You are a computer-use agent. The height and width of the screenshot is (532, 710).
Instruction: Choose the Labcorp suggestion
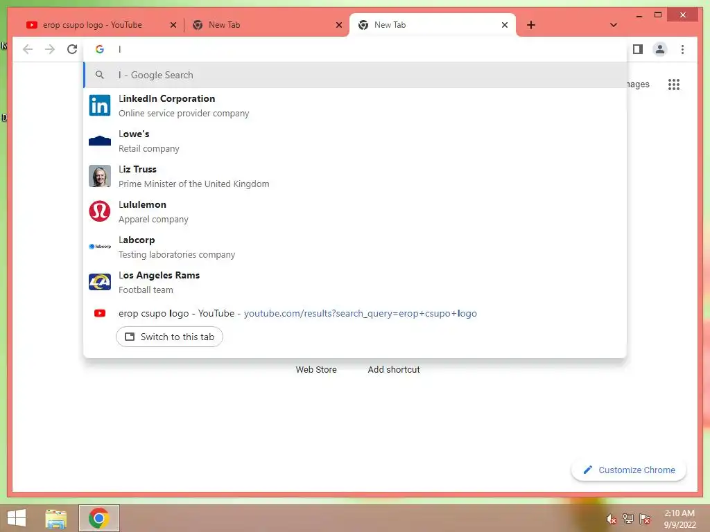pos(356,247)
